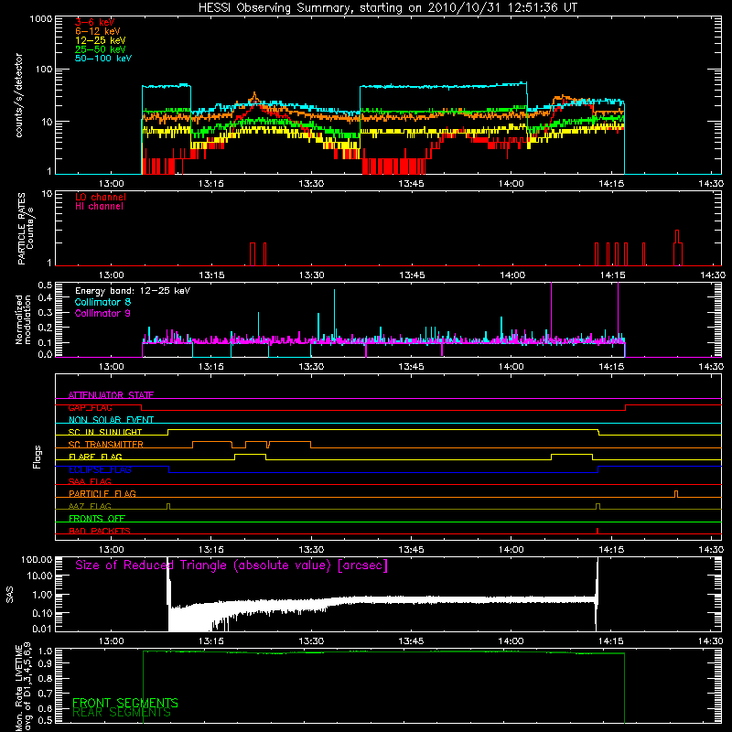Click the SC_IN_SUNLIGHT falling step near 14:13
This screenshot has height=732, width=732.
pos(599,432)
